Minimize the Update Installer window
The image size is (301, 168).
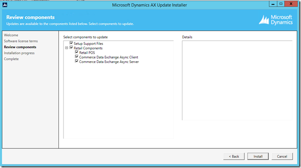click(x=273, y=4)
